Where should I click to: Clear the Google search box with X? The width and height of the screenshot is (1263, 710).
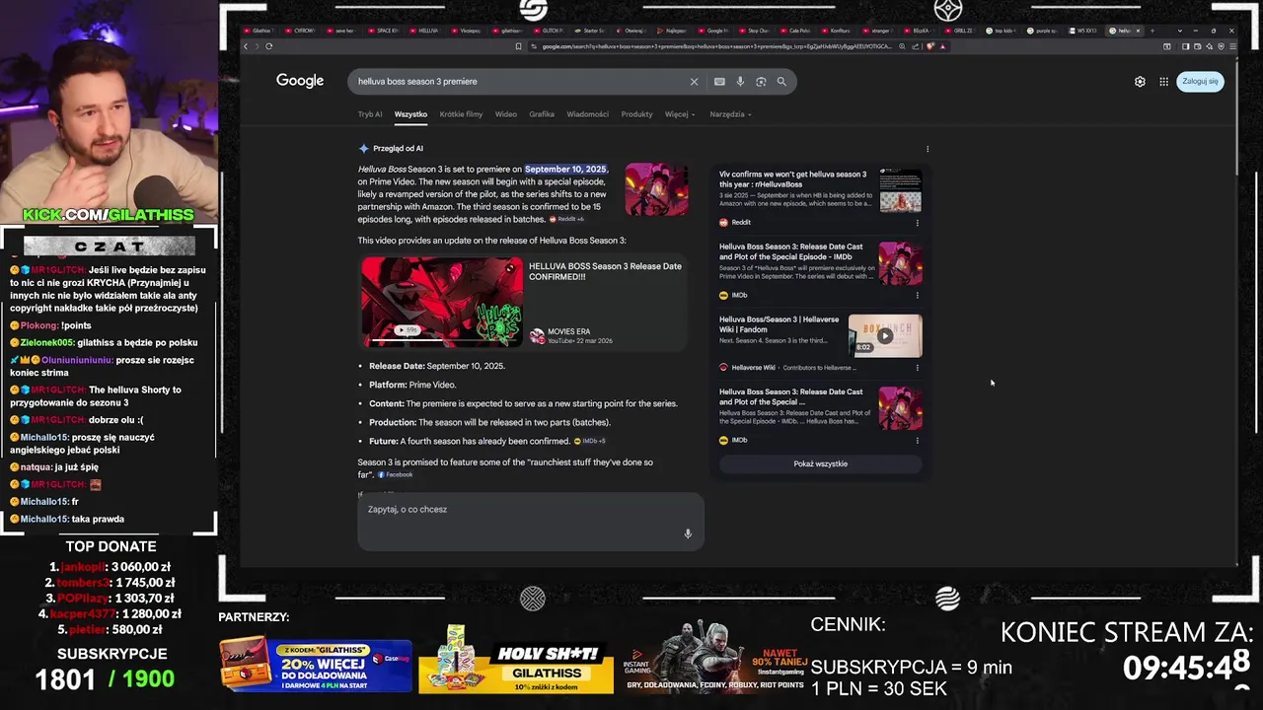(x=694, y=82)
